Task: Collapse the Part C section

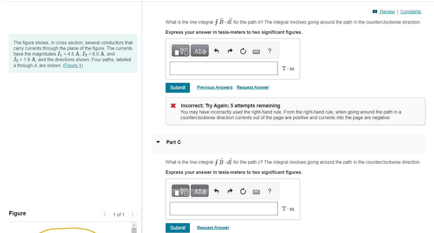Action: click(158, 142)
